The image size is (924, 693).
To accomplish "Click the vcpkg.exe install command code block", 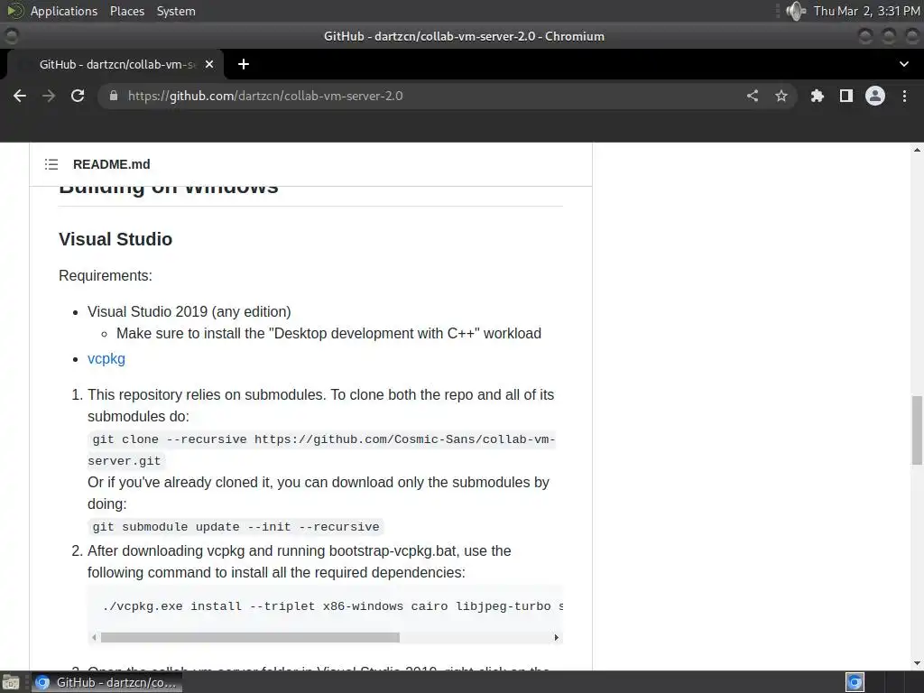I will [x=325, y=606].
